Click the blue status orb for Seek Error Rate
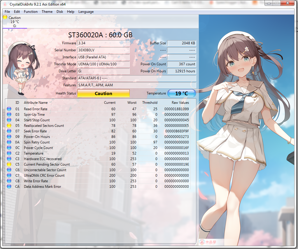This screenshot has width=298, height=249. [x=9, y=131]
